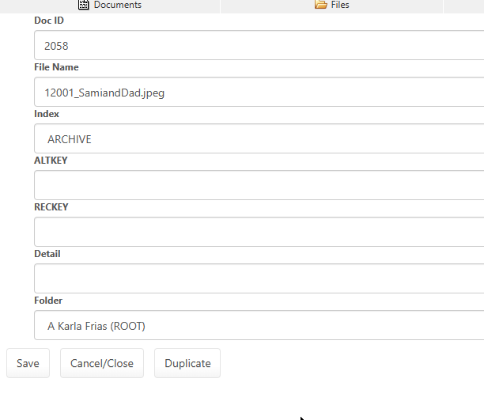The height and width of the screenshot is (420, 484).
Task: Select the Index label
Action: click(x=47, y=114)
